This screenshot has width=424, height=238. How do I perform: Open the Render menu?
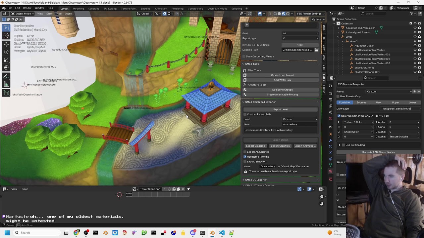[27, 8]
